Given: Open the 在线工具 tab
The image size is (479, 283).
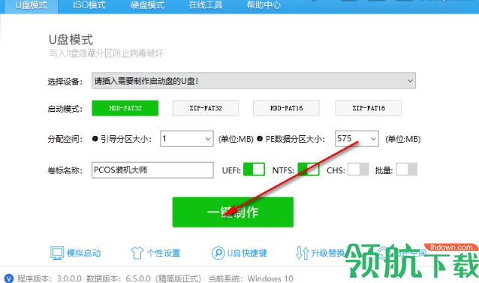Looking at the screenshot, I should pyautogui.click(x=205, y=5).
